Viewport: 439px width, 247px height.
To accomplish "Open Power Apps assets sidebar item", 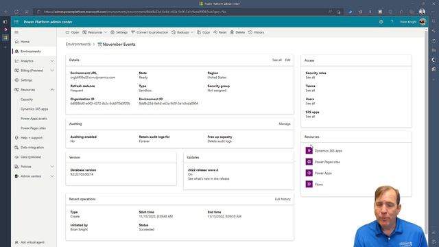I will pyautogui.click(x=34, y=119).
